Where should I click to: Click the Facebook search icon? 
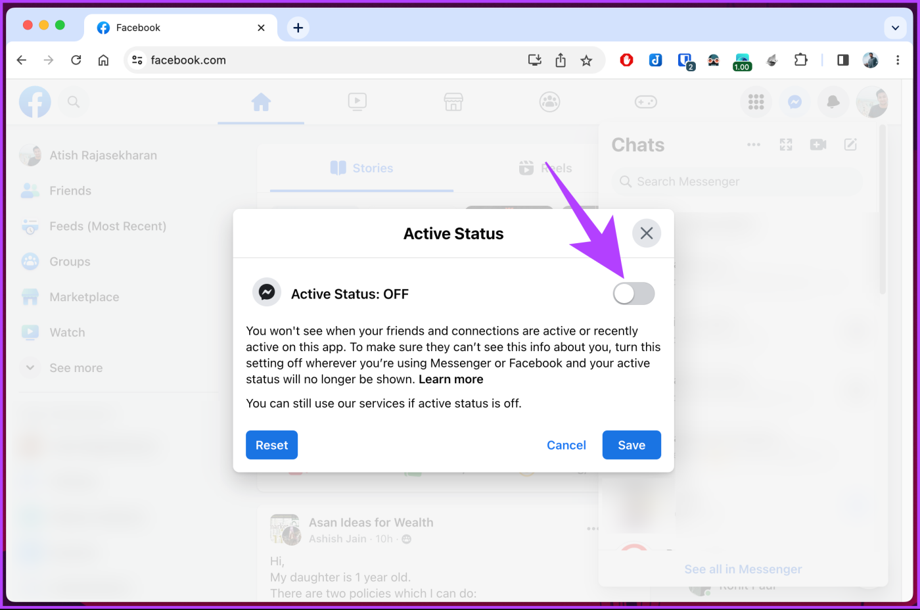[x=74, y=102]
